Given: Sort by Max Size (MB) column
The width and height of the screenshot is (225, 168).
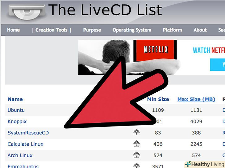Looking at the screenshot, I should click(x=196, y=99).
